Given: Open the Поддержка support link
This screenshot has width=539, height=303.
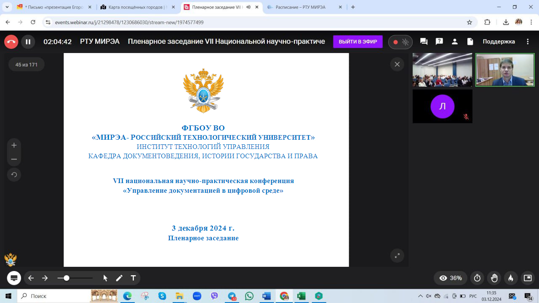Looking at the screenshot, I should point(499,42).
